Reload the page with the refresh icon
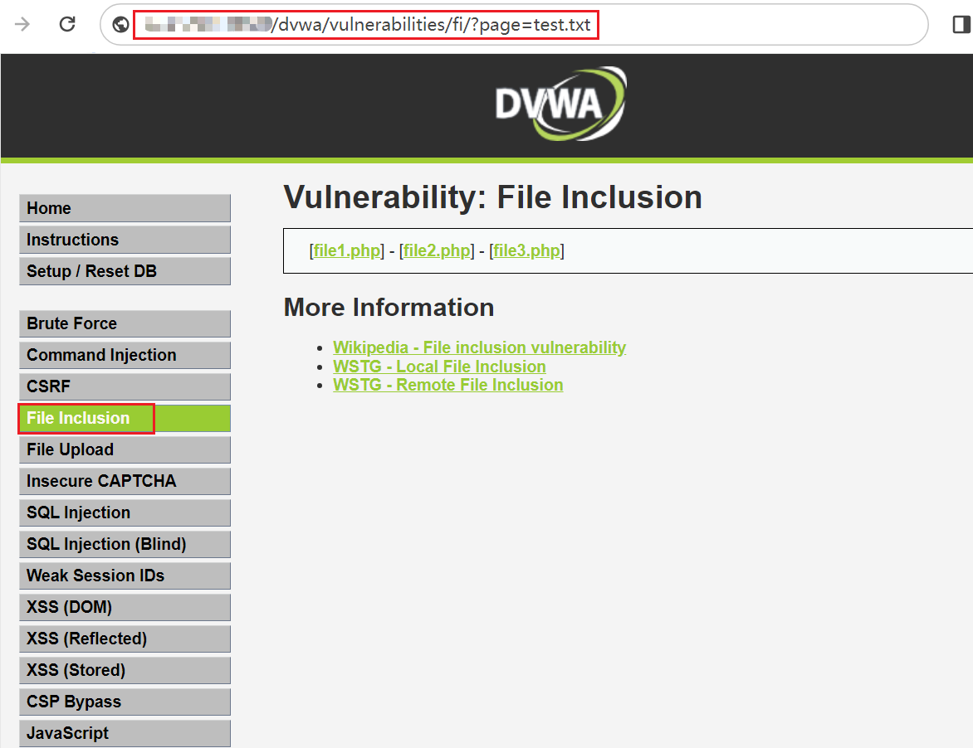The width and height of the screenshot is (973, 748). [67, 24]
